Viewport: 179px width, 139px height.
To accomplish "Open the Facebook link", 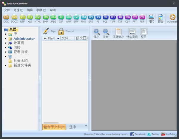I will coord(138,134).
